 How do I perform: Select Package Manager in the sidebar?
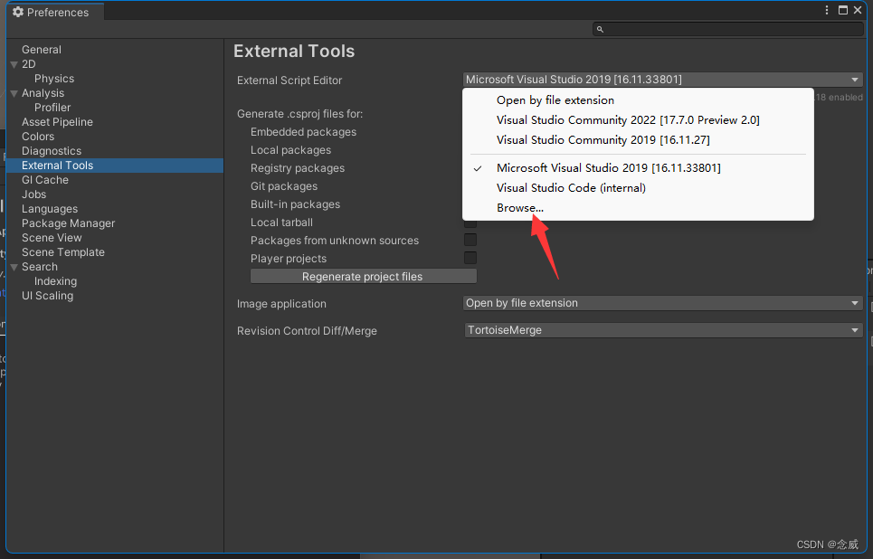pos(69,223)
